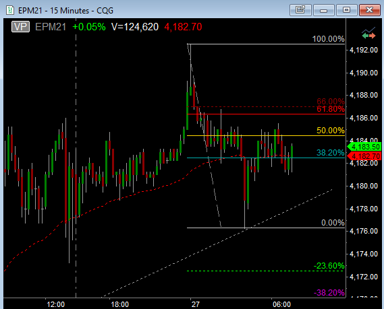
Task: Click the 4,190.00 price axis label
Action: click(x=364, y=73)
